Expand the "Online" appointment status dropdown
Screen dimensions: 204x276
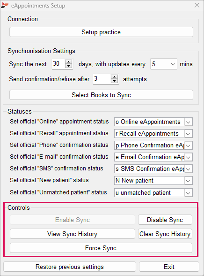coord(188,122)
